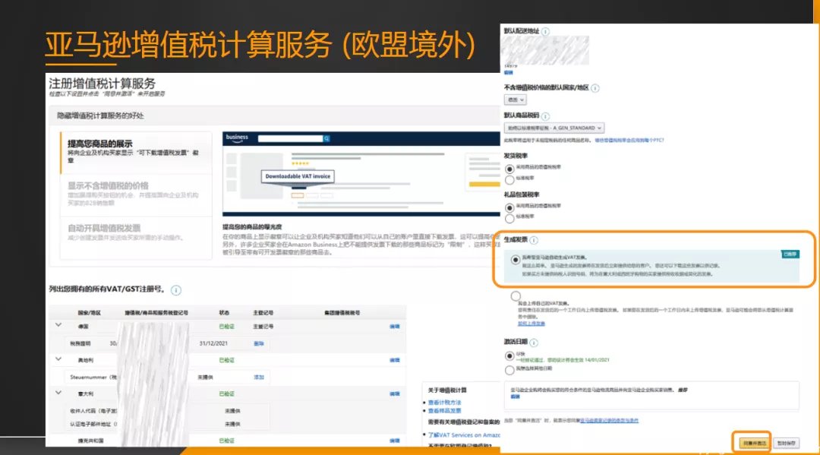Click 未提供 cell in Steuernummer row
Image resolution: width=820 pixels, height=455 pixels.
pyautogui.click(x=205, y=377)
